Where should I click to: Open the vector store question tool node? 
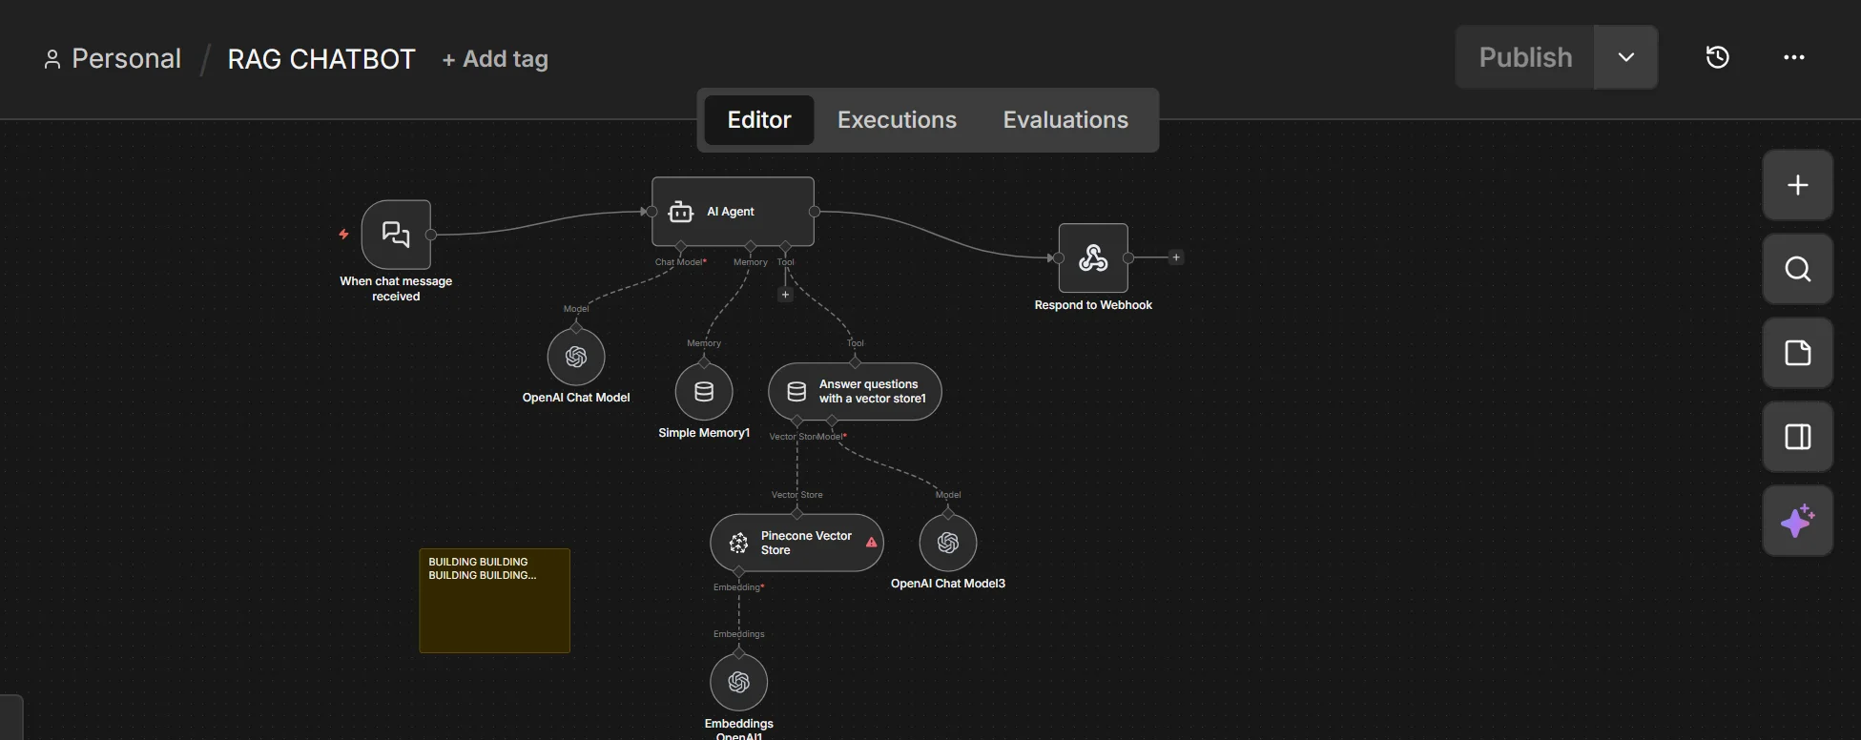(855, 392)
